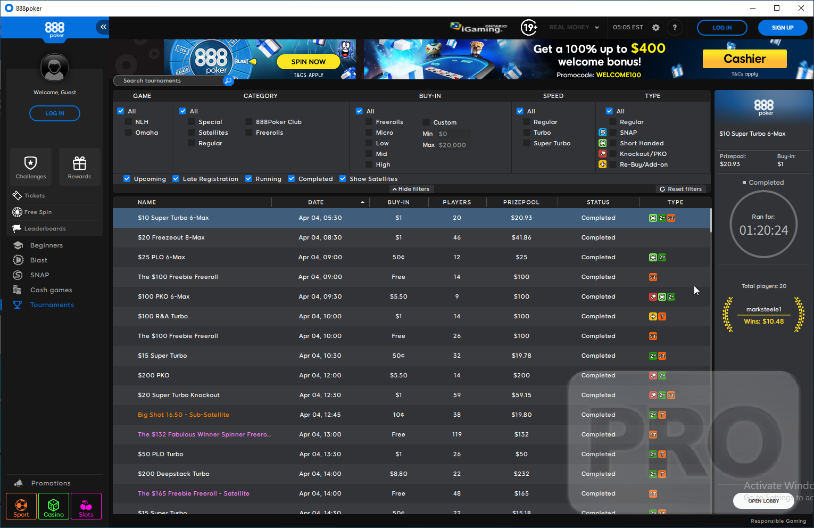The width and height of the screenshot is (814, 528).
Task: Click the guest avatar picture
Action: pos(55,68)
